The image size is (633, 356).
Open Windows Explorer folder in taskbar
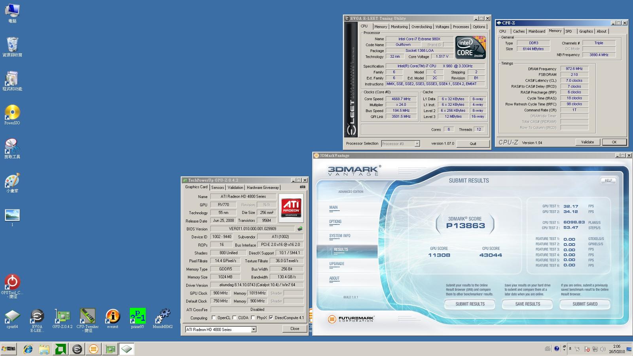coord(44,349)
